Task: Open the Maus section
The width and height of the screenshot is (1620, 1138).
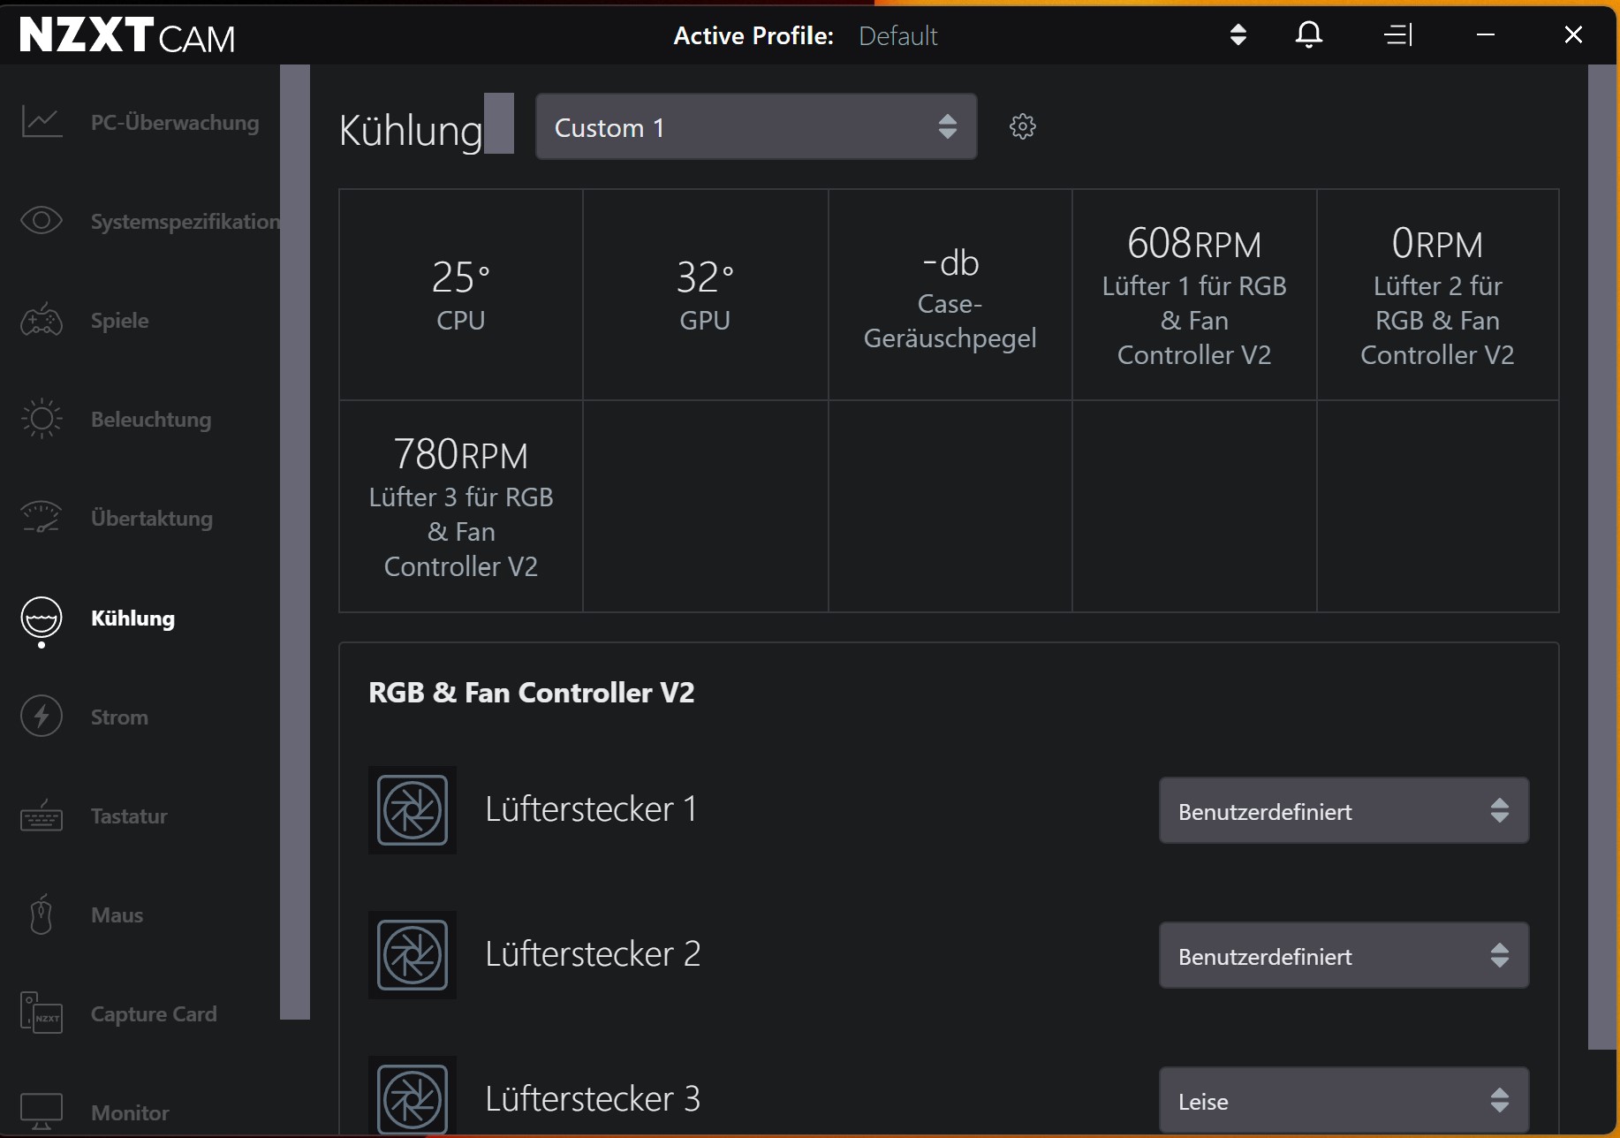Action: click(117, 915)
